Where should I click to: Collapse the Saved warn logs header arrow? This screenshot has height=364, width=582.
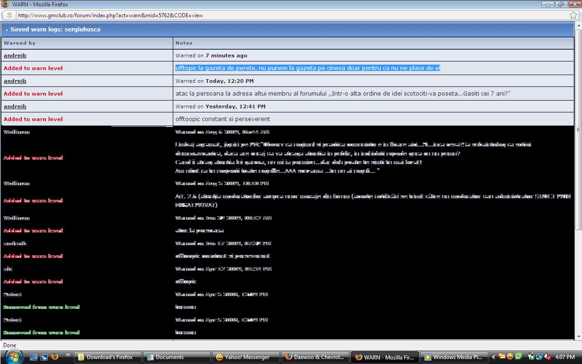[7, 30]
